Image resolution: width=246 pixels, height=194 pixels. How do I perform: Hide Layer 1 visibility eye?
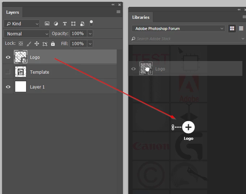[8, 87]
